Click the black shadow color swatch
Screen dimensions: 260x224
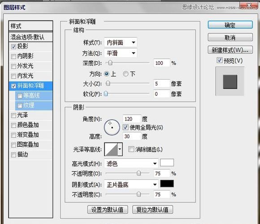click(x=167, y=184)
